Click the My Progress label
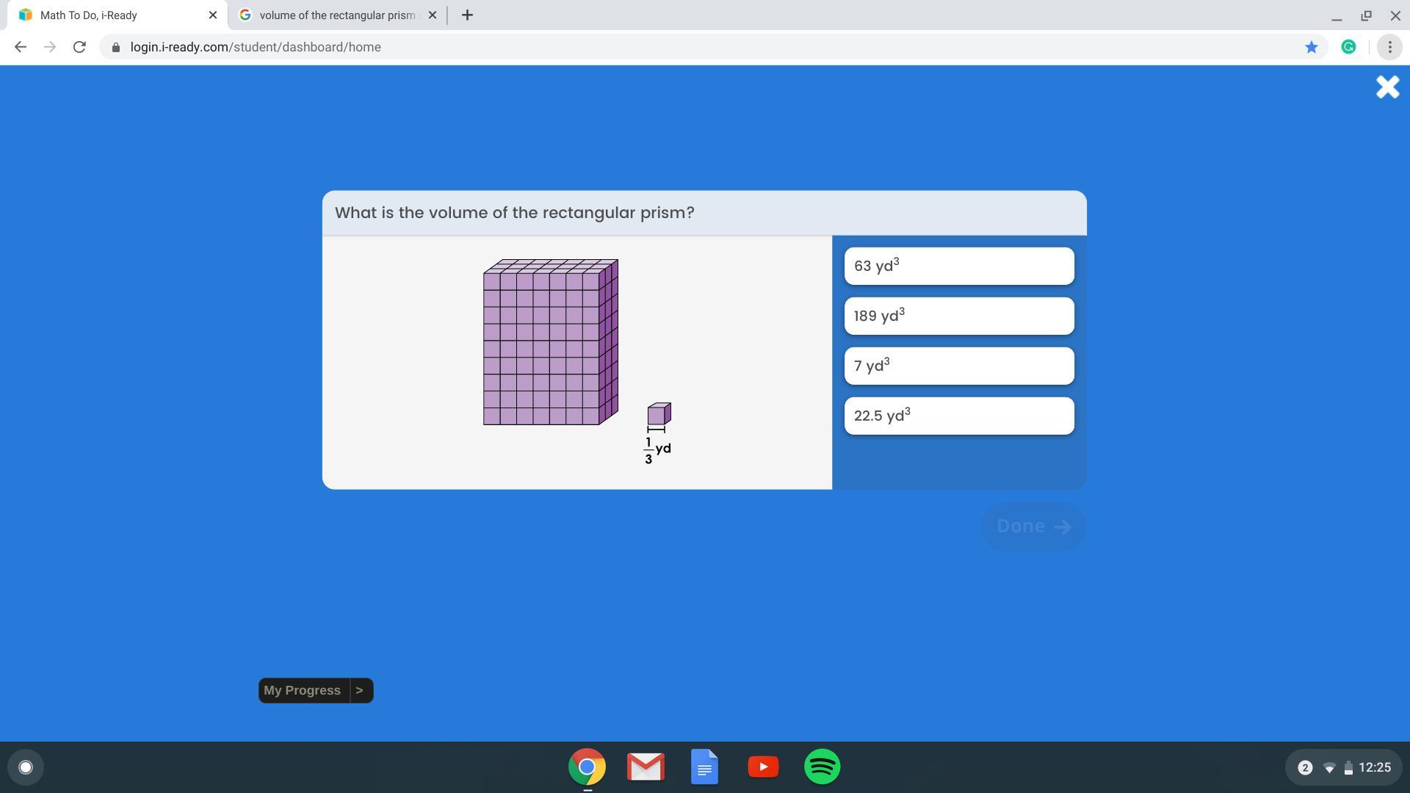The width and height of the screenshot is (1410, 793). tap(302, 690)
